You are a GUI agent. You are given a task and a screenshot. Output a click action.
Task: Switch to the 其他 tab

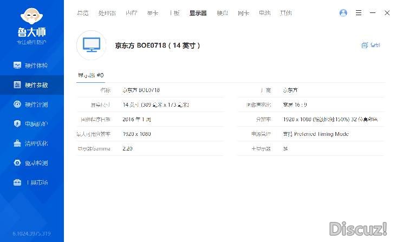pos(286,13)
